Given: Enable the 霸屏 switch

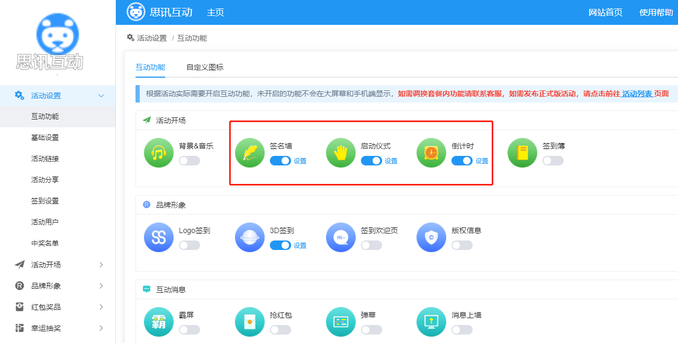Looking at the screenshot, I should click(x=189, y=330).
